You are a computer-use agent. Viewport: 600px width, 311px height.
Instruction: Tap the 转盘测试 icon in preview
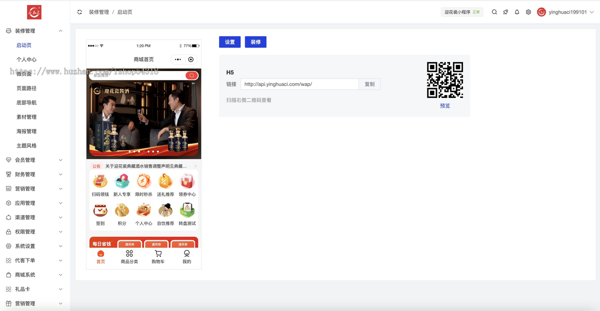(x=187, y=210)
